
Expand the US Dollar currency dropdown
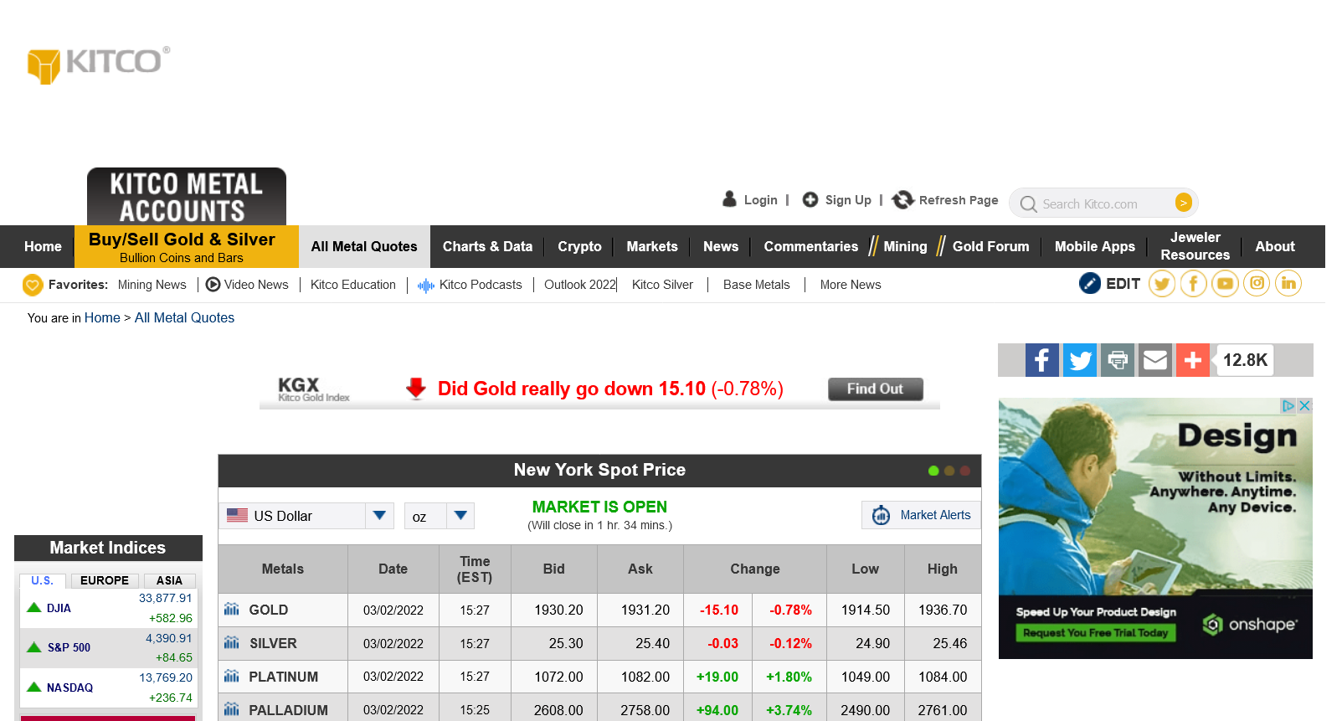click(379, 516)
